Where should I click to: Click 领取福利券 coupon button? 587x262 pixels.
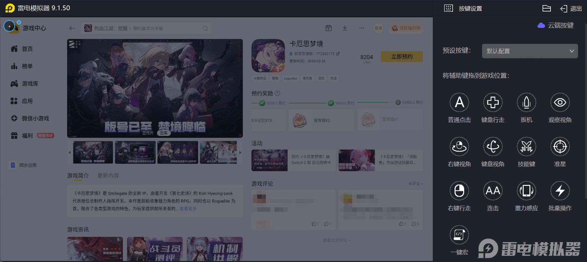[x=406, y=28]
